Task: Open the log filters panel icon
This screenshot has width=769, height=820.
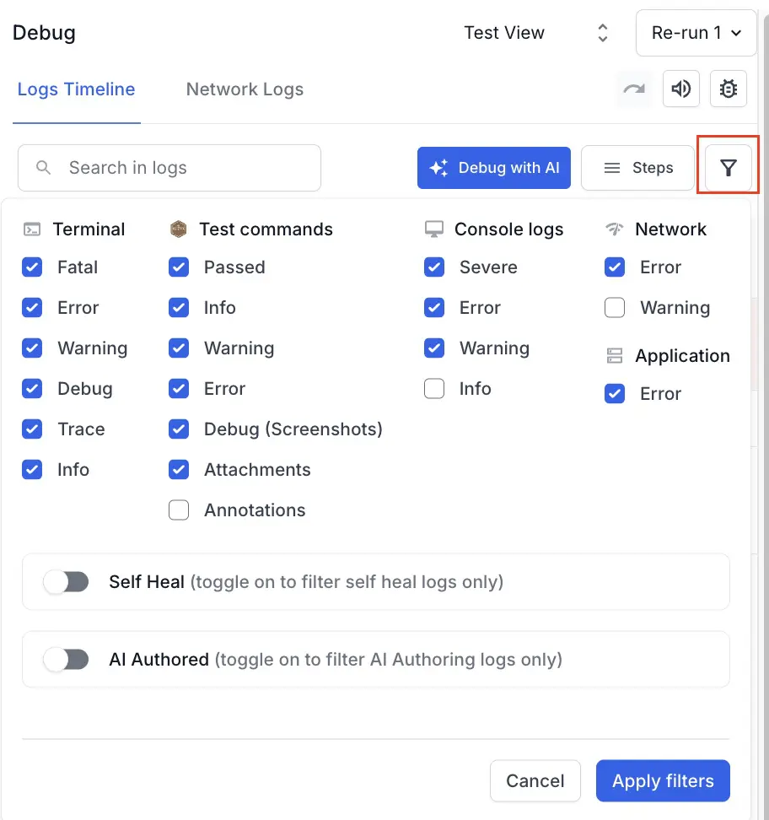Action: (727, 167)
